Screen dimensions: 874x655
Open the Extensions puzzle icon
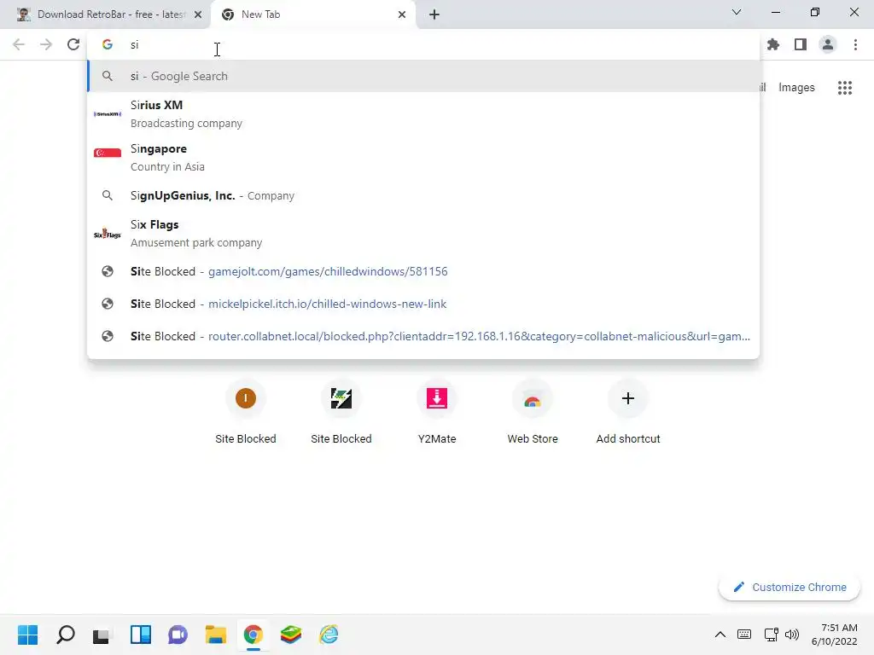point(773,44)
